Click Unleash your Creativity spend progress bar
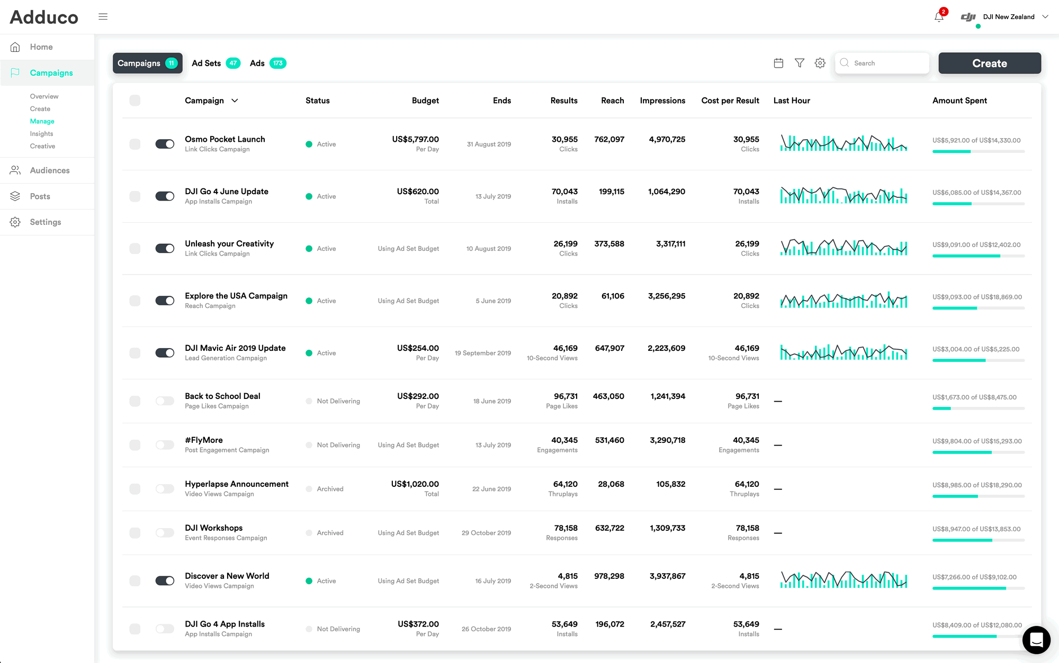 pyautogui.click(x=978, y=256)
